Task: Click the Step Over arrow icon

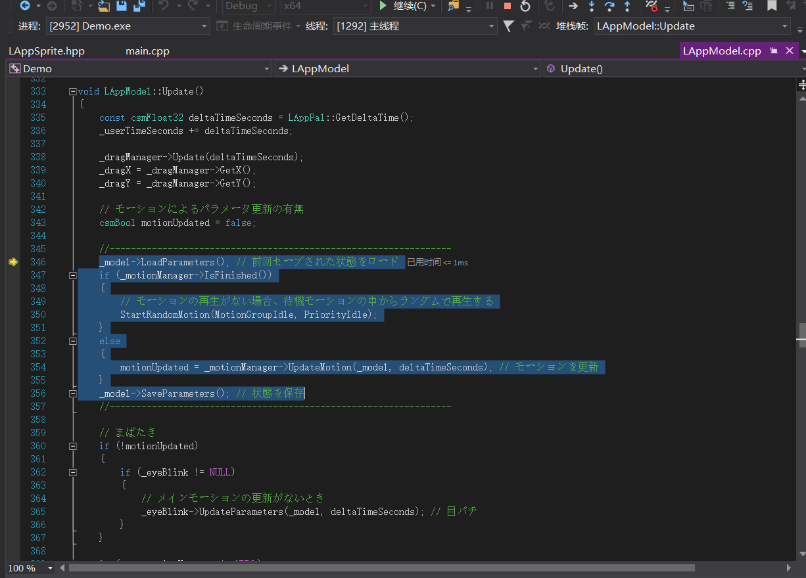Action: click(x=609, y=6)
